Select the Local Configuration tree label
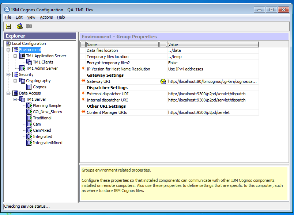294x215 pixels. tap(29, 43)
